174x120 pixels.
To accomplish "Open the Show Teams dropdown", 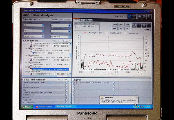I will tap(43, 25).
